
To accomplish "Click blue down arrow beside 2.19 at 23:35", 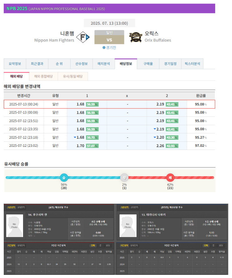I will pos(155,129).
